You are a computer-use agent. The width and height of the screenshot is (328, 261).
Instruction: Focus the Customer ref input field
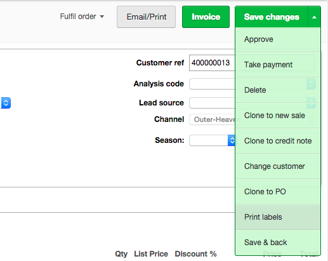click(x=212, y=63)
